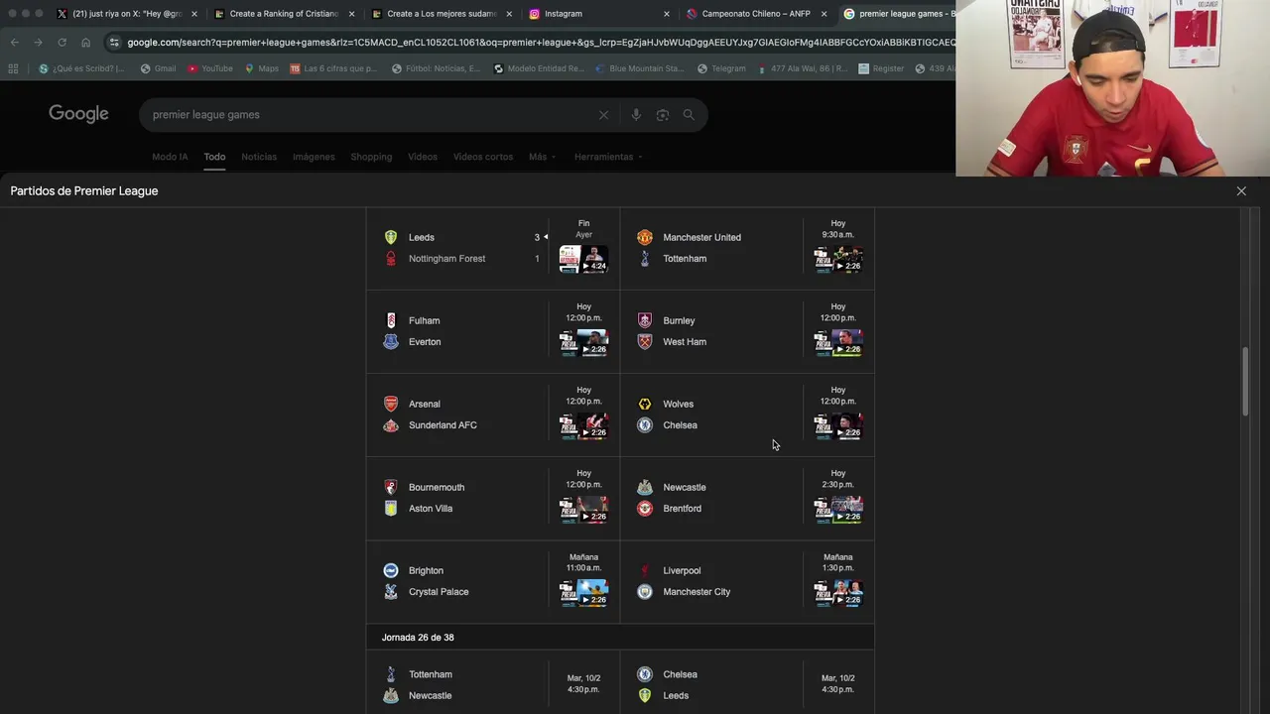The height and width of the screenshot is (714, 1270).
Task: Click the Brentford team crest
Action: 645,509
